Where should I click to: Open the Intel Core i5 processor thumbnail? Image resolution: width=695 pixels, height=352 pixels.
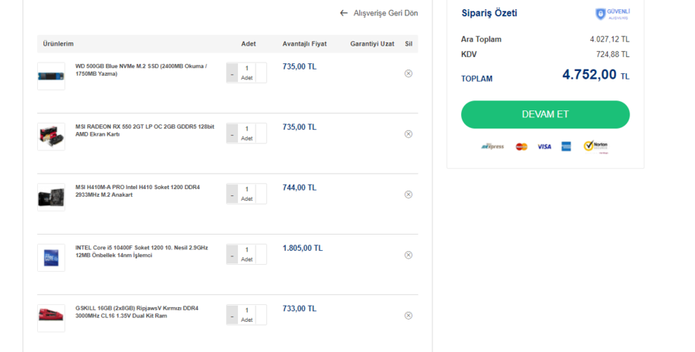tap(51, 257)
